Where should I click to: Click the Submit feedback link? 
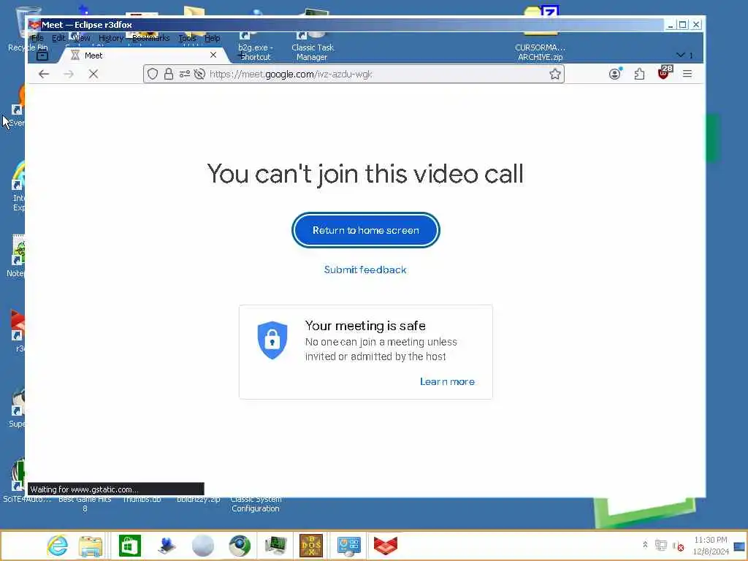[365, 270]
